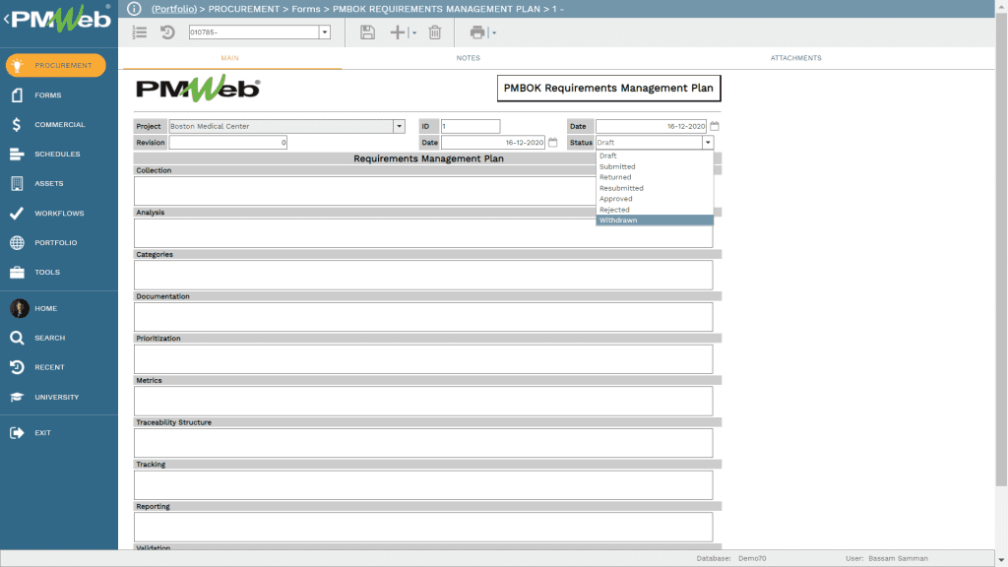Click into the Traceability Structure text area

pyautogui.click(x=423, y=443)
